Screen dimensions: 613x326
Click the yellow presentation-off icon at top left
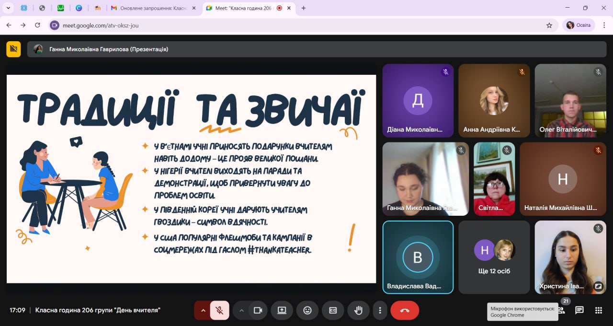pos(13,49)
